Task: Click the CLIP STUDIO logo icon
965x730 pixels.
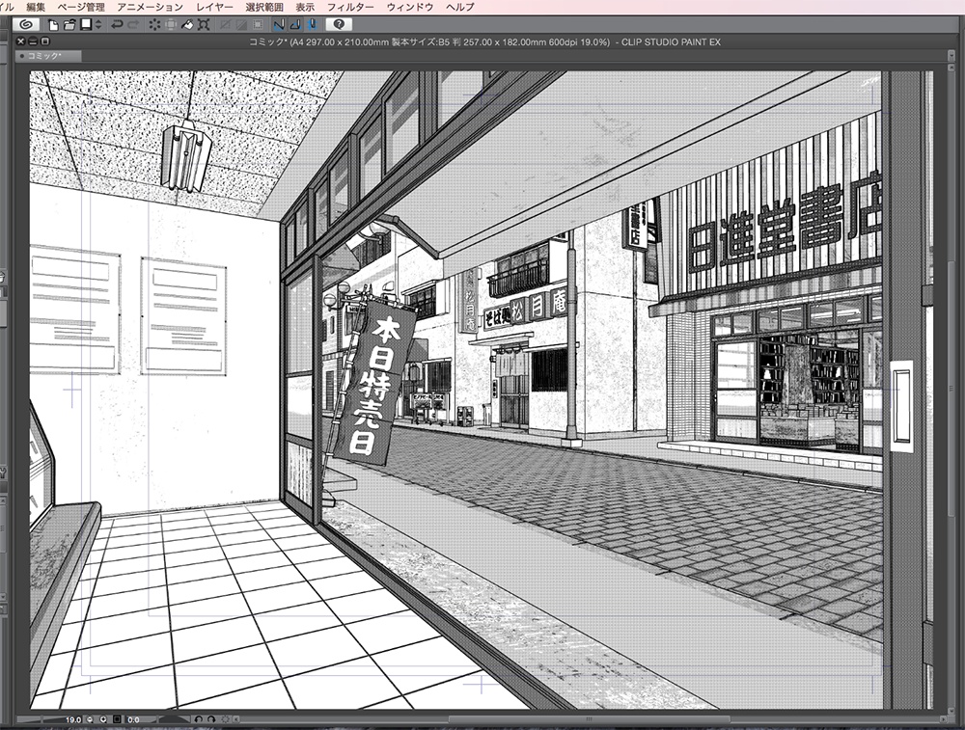Action: (x=27, y=25)
